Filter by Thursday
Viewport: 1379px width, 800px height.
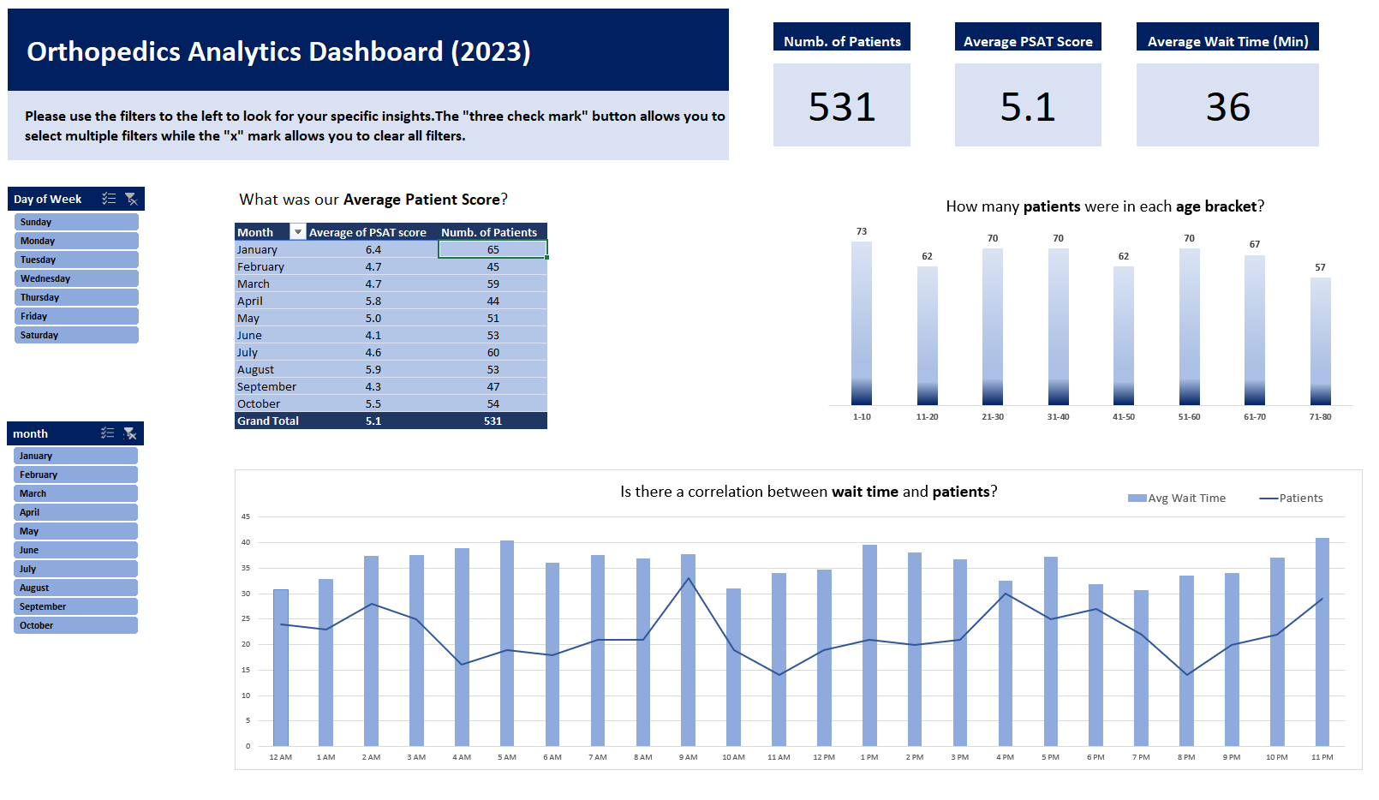pos(76,297)
